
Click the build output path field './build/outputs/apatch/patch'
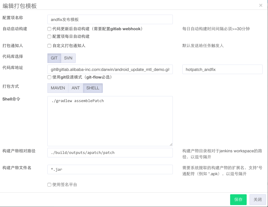[110, 153]
